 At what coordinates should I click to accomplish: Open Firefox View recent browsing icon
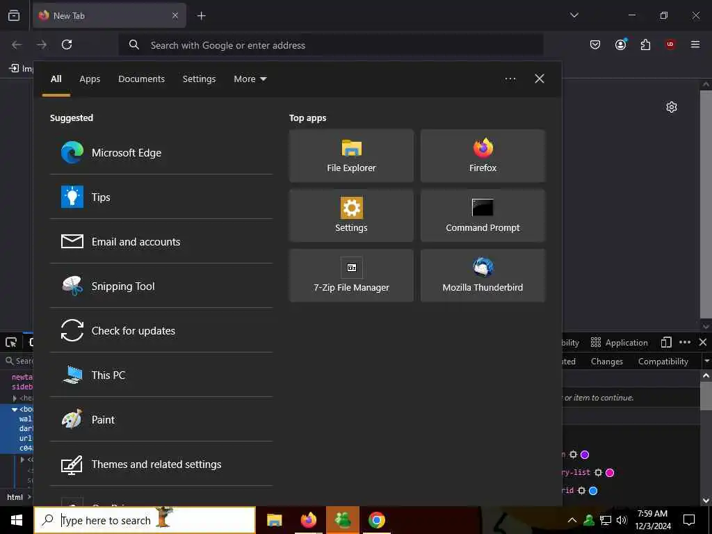point(14,16)
